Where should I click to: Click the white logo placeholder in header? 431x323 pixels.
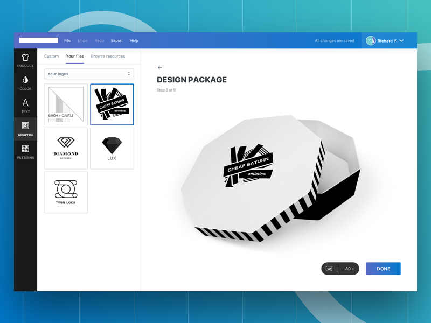point(39,40)
